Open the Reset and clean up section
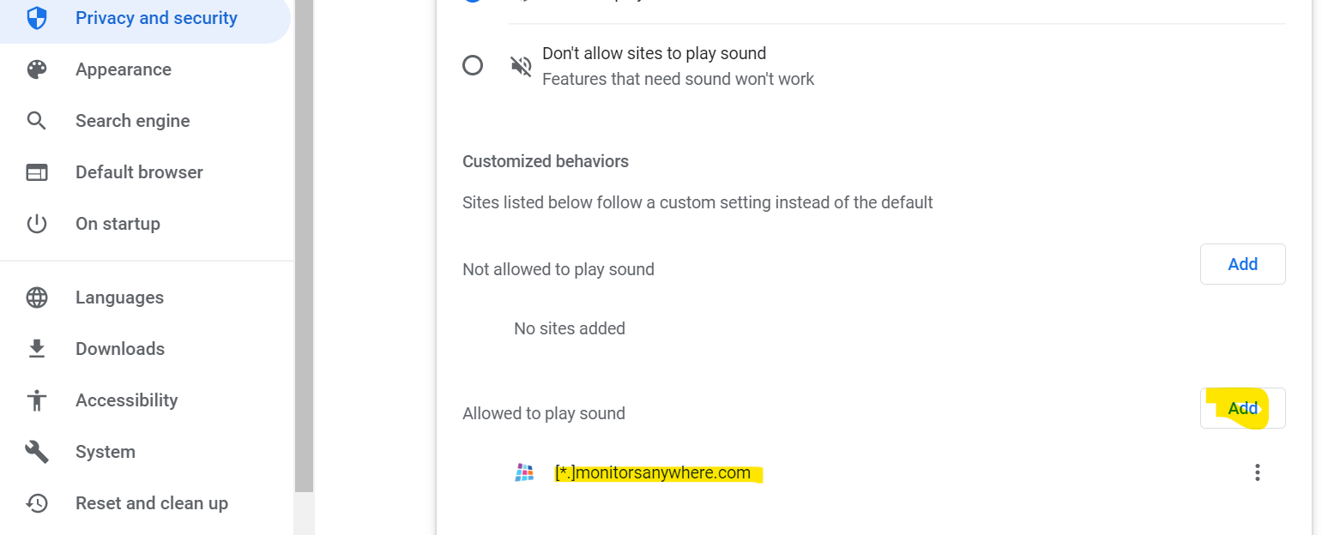Viewport: 1334px width, 535px height. (151, 503)
